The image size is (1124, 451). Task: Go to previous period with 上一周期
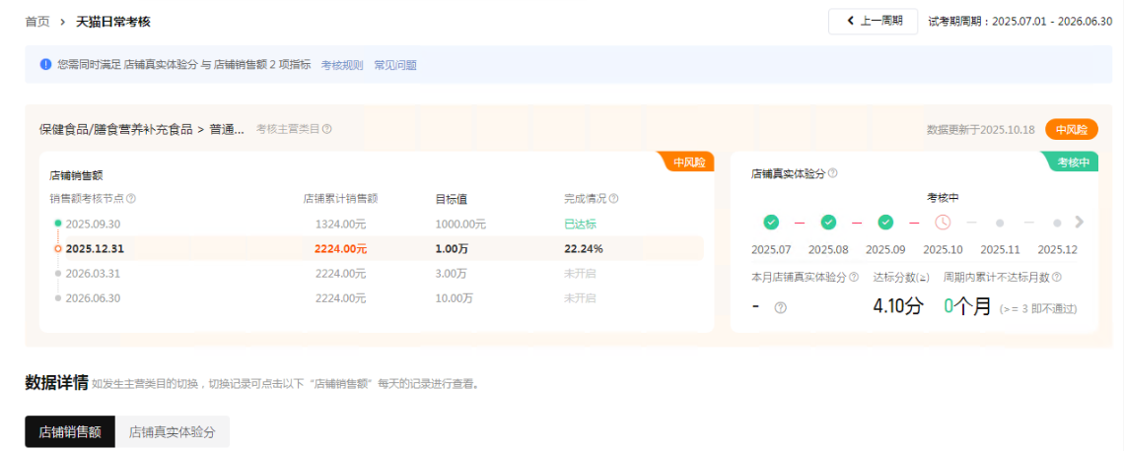click(873, 21)
